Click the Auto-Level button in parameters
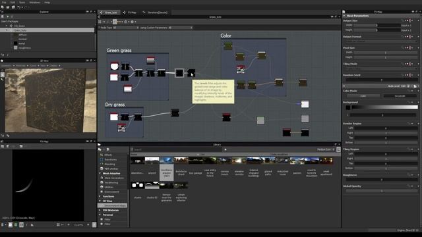The height and width of the screenshot is (237, 422). click(x=394, y=86)
